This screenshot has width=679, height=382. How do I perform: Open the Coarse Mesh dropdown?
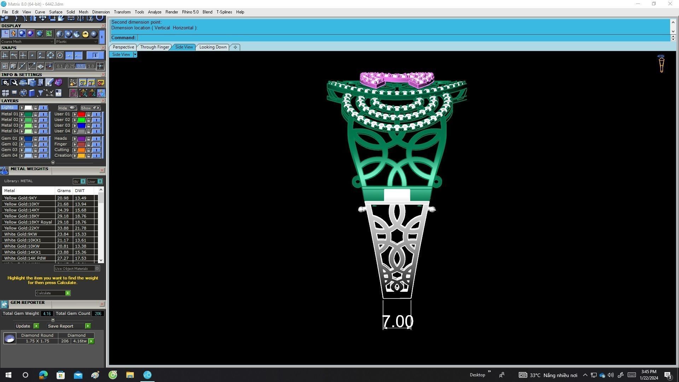click(x=27, y=41)
